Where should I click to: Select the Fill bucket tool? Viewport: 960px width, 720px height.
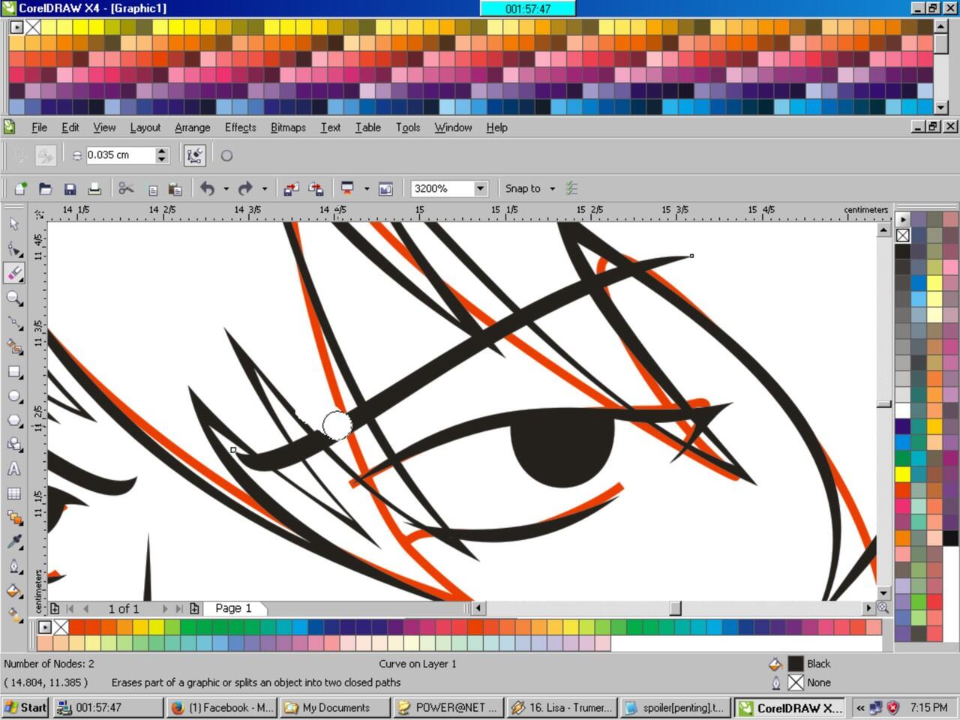click(x=14, y=590)
